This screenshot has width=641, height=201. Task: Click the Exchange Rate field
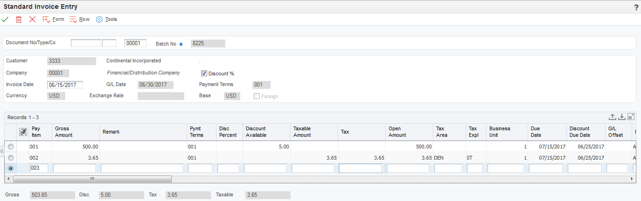coord(161,96)
